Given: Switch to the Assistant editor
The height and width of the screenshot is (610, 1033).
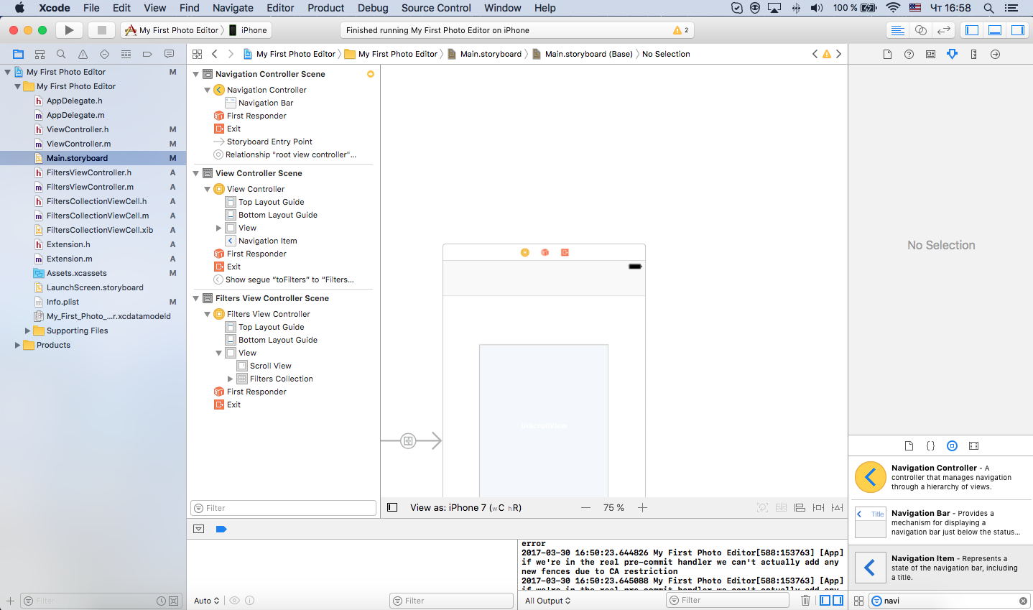Looking at the screenshot, I should tap(920, 30).
